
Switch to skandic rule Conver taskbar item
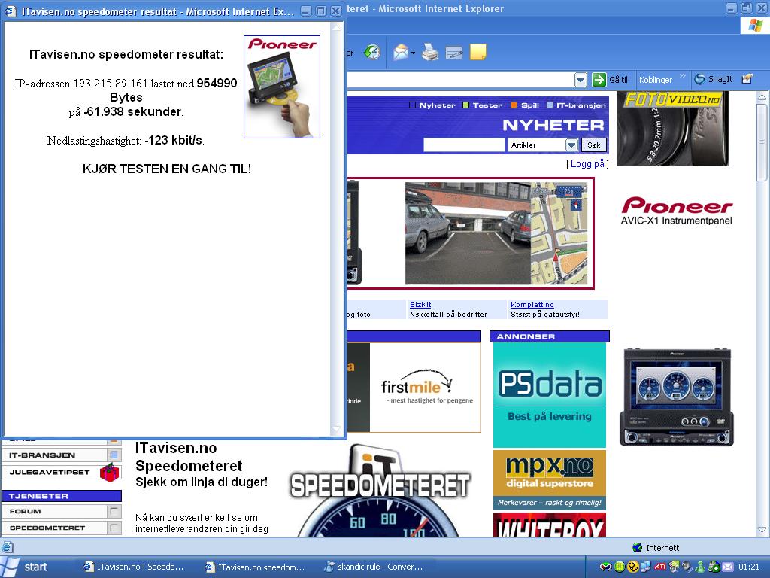click(374, 567)
